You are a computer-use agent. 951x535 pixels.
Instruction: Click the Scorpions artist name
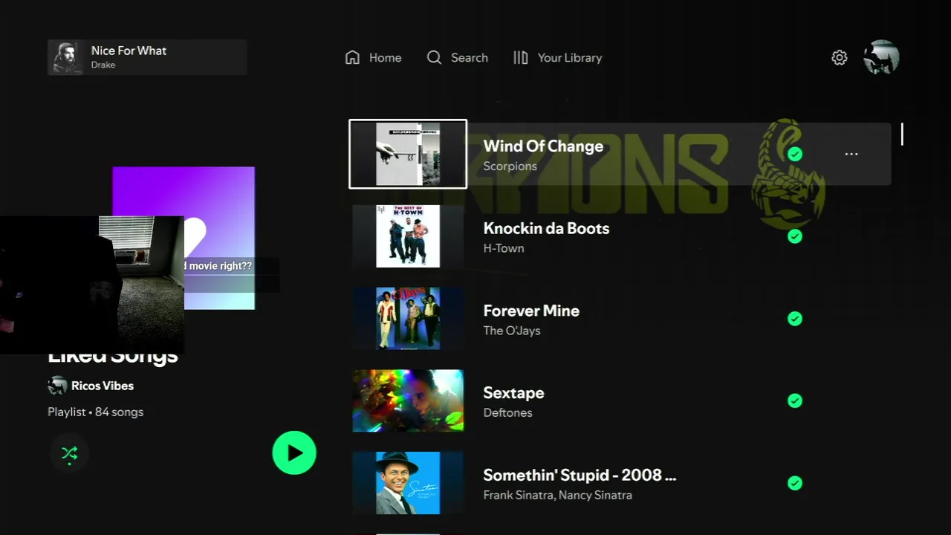(510, 166)
